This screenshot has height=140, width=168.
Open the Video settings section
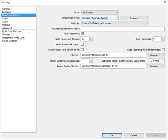click(5, 18)
